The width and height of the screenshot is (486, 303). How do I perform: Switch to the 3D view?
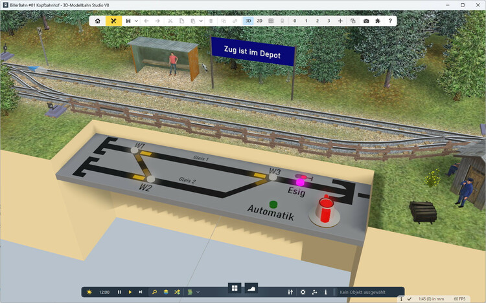(248, 21)
